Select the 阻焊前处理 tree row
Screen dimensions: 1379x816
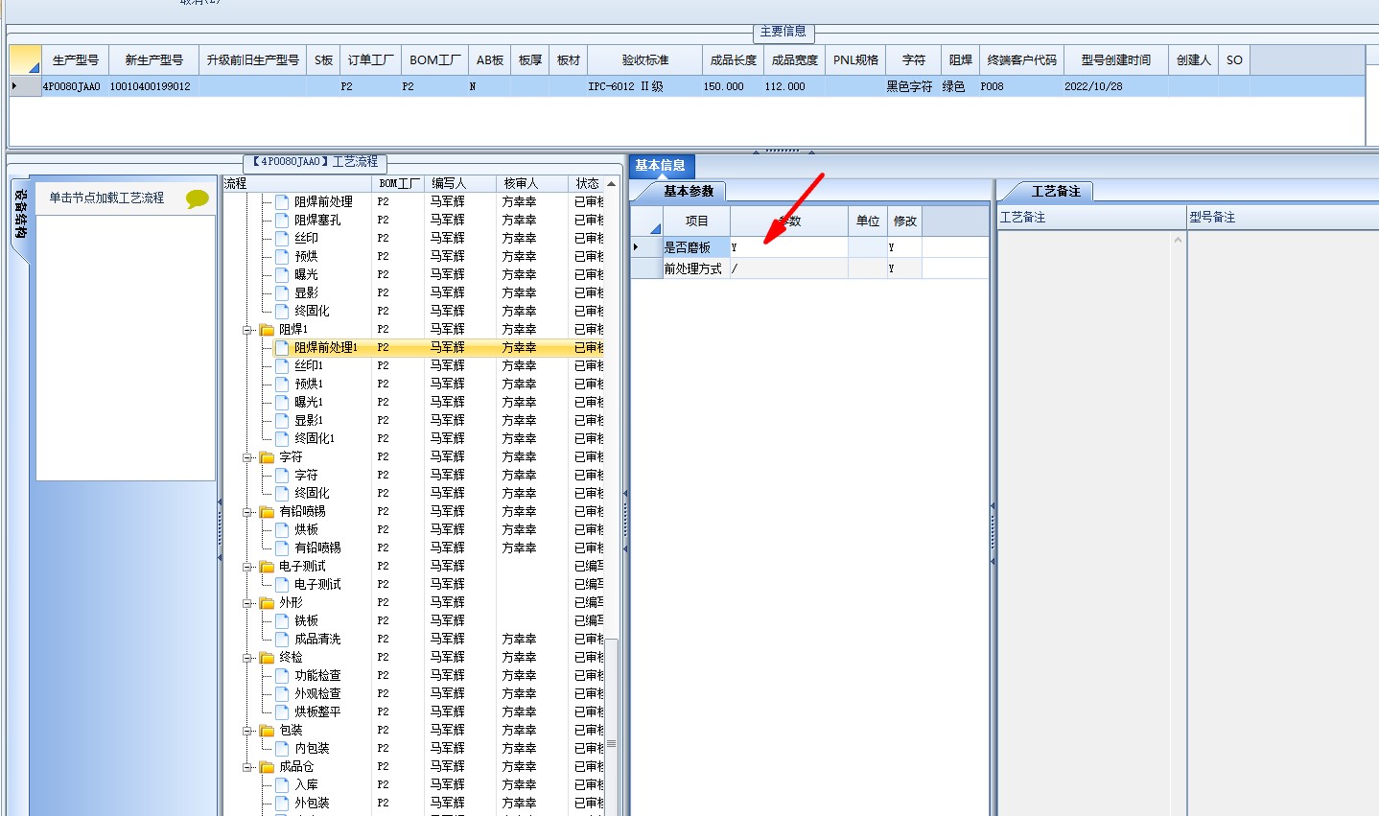click(x=323, y=202)
